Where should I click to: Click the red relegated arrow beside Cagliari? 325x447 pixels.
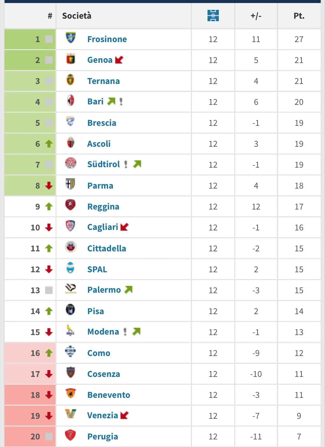(125, 227)
